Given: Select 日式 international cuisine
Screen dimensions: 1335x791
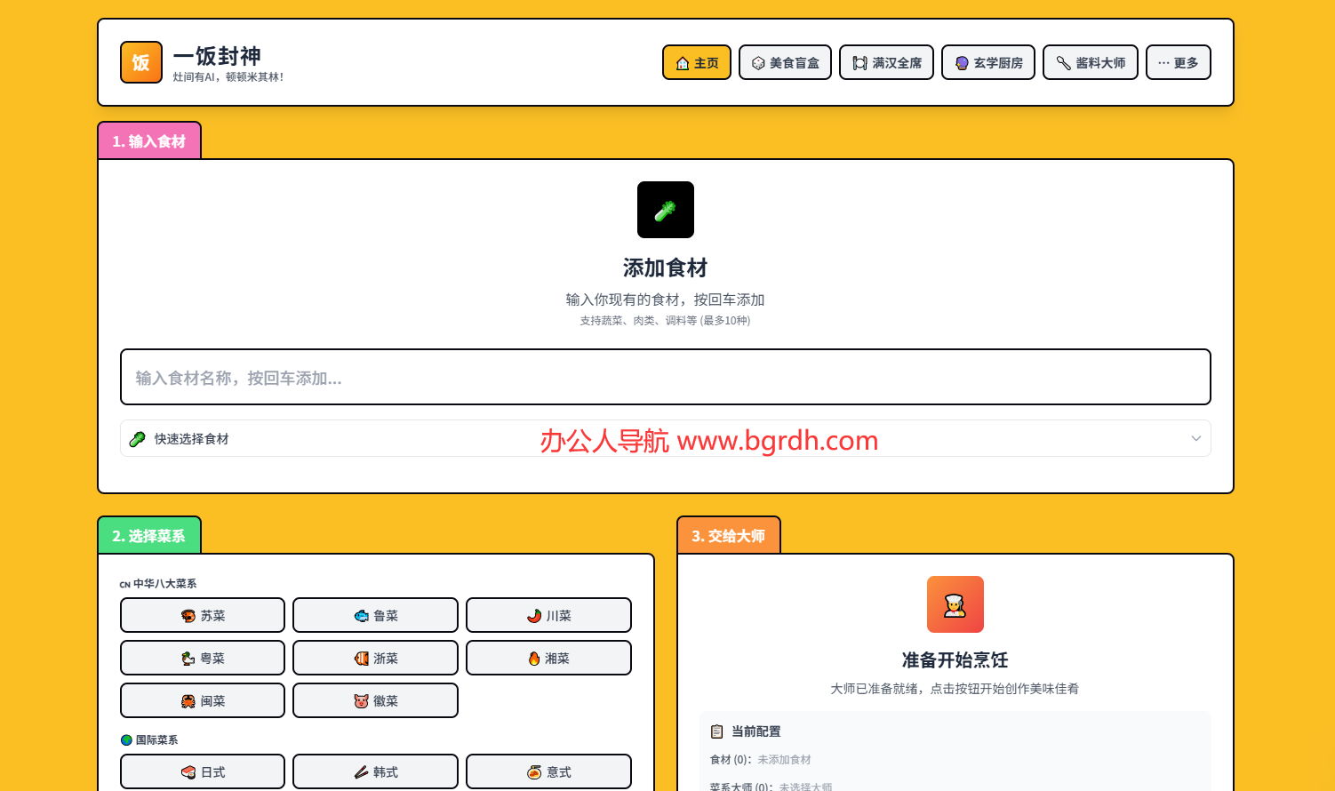Looking at the screenshot, I should coord(203,771).
